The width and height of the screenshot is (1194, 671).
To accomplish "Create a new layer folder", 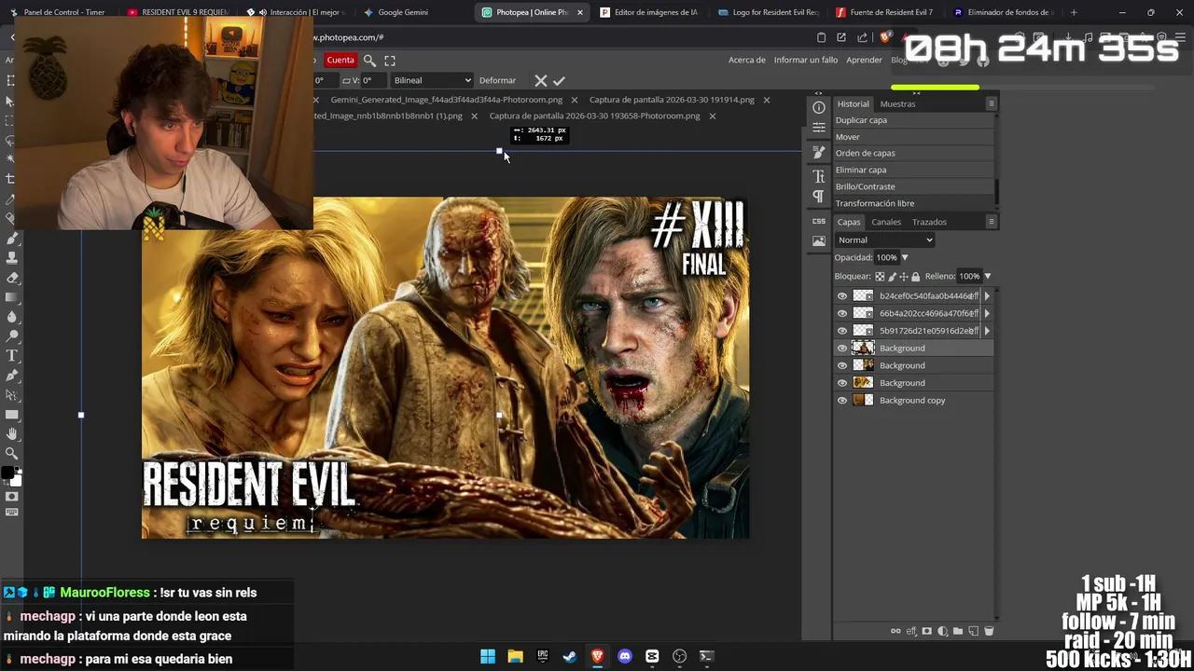I will [x=958, y=631].
